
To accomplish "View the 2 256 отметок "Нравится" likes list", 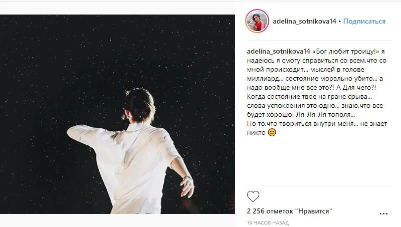I will point(290,211).
